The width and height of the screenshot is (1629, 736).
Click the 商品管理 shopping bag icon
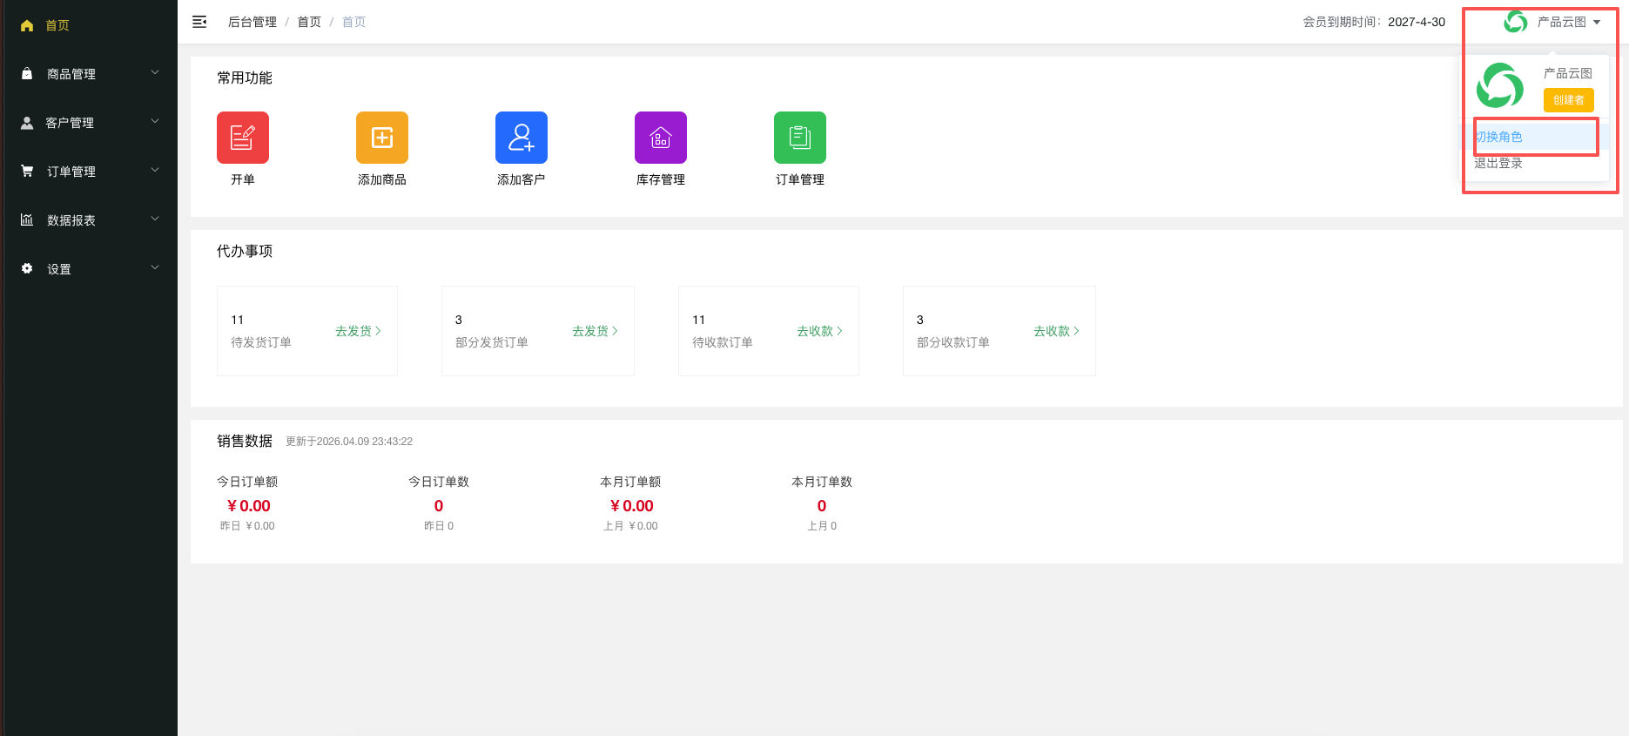coord(27,74)
